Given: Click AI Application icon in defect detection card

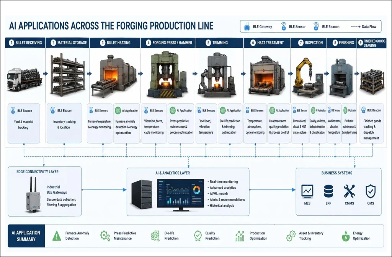Looking at the screenshot, I should click(313, 110).
